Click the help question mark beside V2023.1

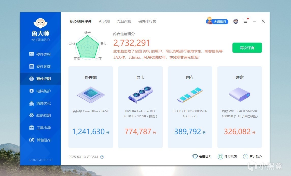pos(102,157)
